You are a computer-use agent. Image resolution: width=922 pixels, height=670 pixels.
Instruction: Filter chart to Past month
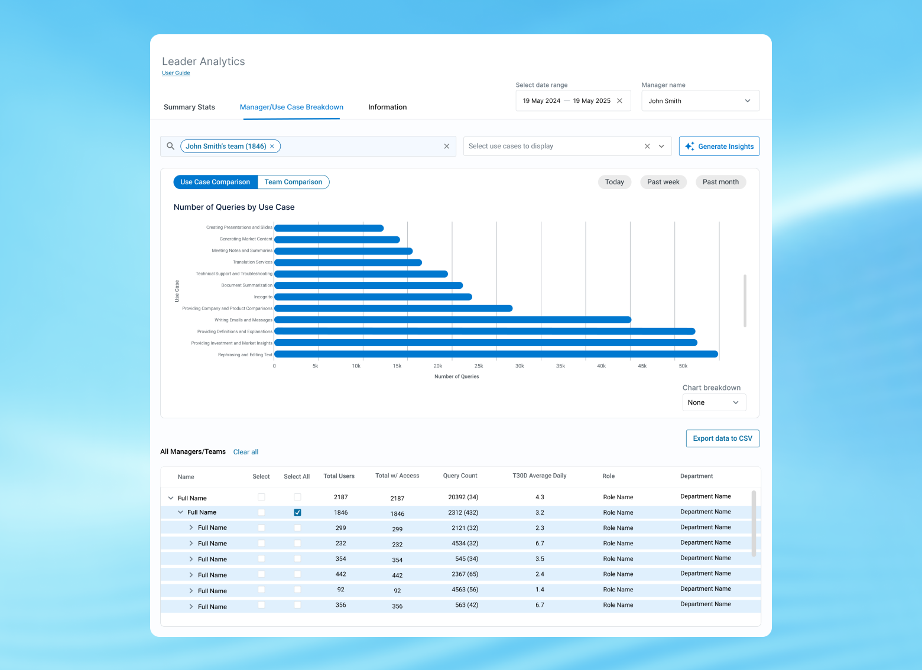point(720,182)
